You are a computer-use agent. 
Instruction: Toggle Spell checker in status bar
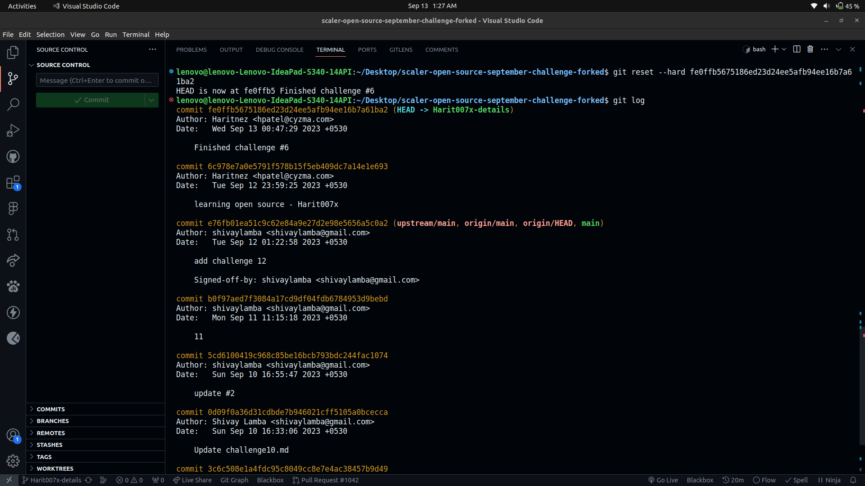(797, 480)
